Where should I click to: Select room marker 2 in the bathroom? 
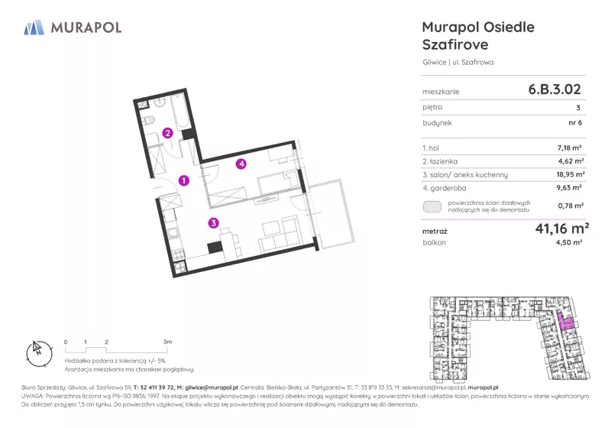tap(167, 133)
